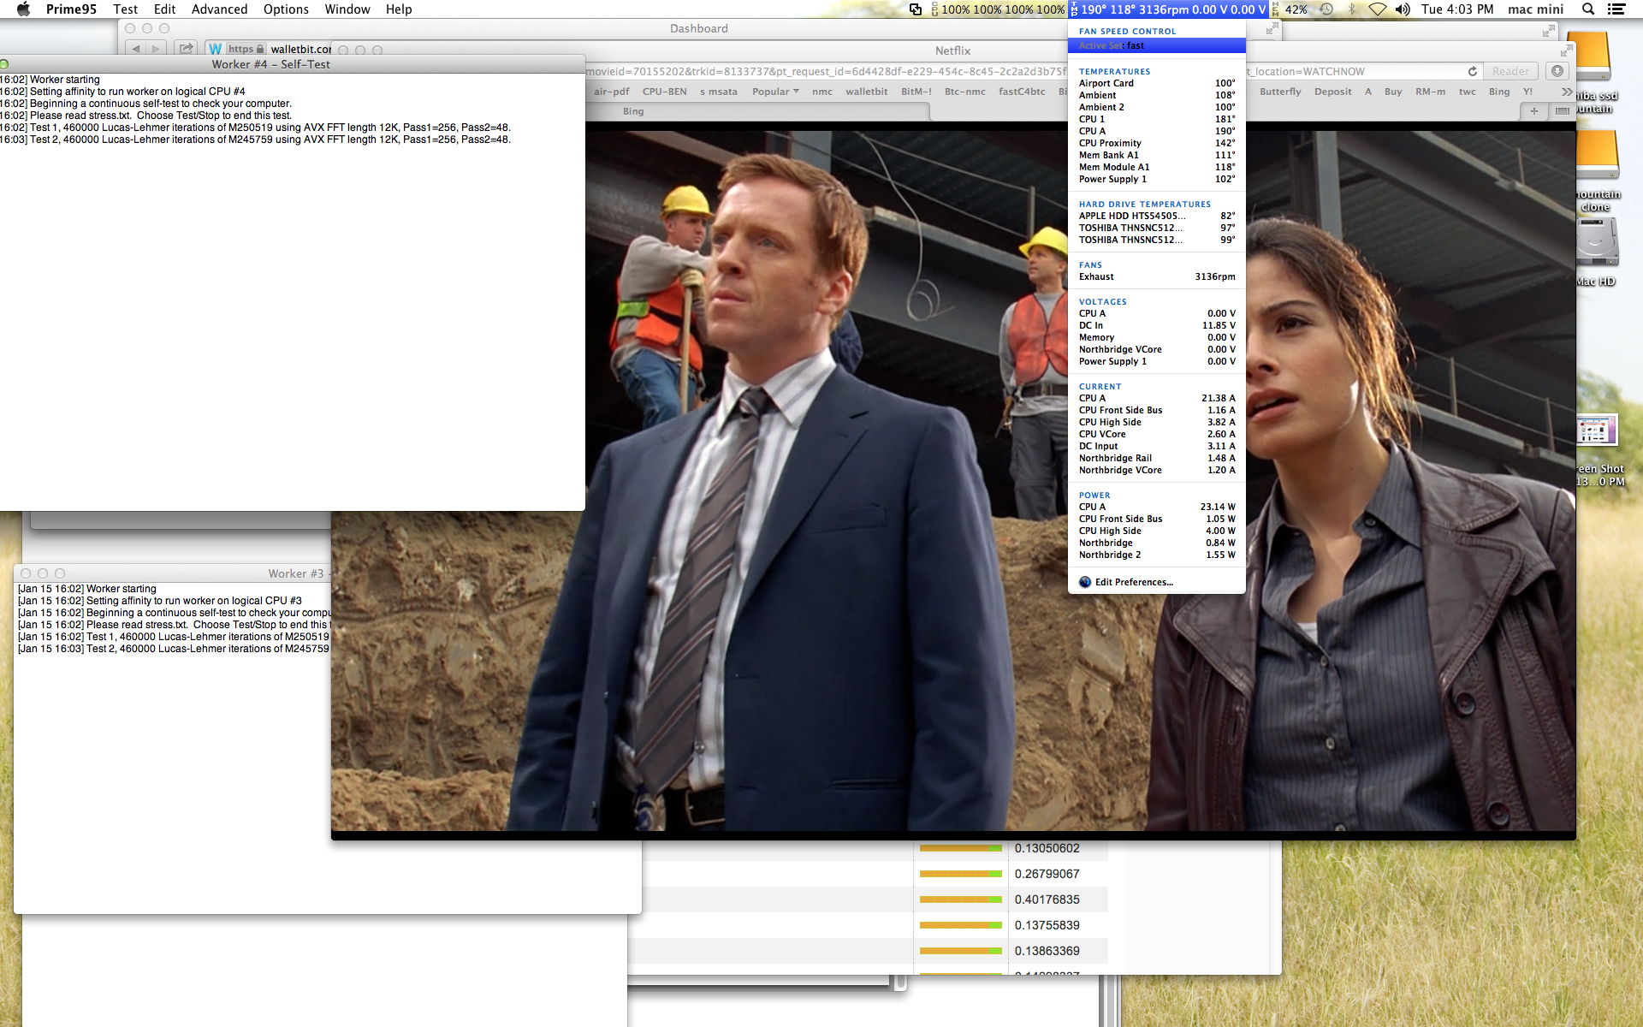Viewport: 1643px width, 1027px height.
Task: Open the Y! bookmark
Action: (x=1527, y=92)
